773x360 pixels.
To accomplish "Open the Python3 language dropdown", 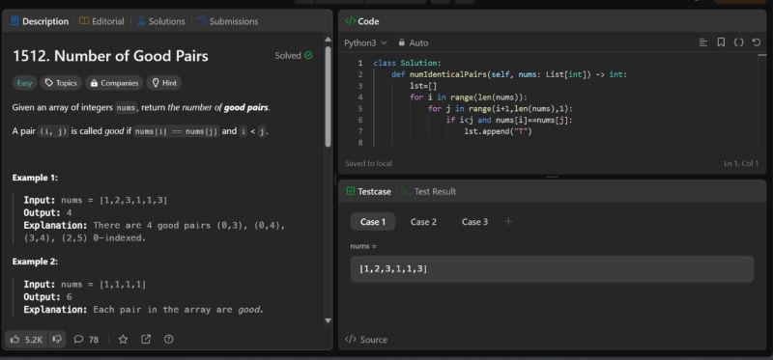I will pos(365,42).
